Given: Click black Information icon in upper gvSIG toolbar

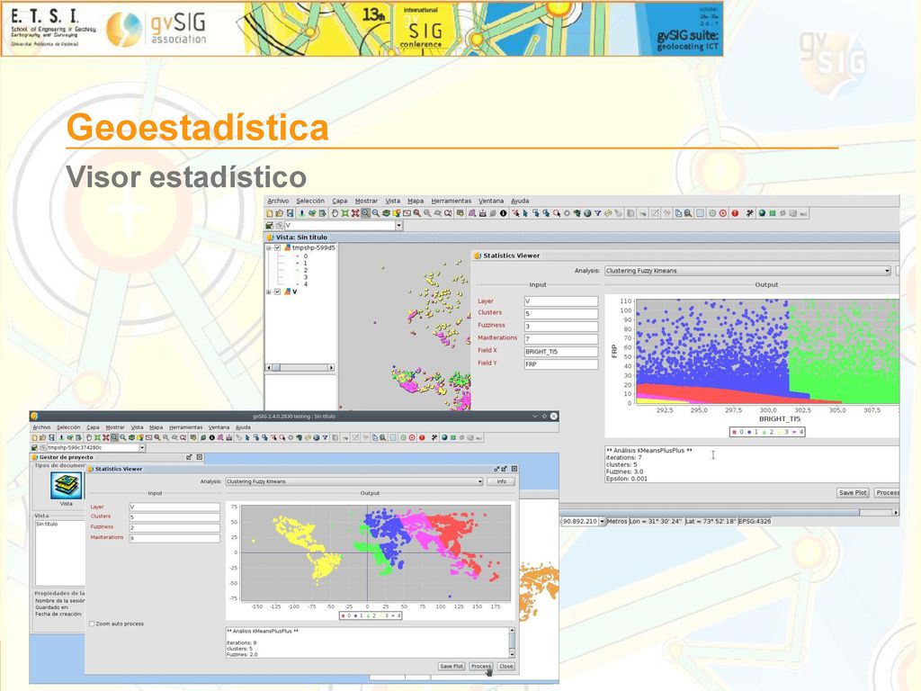Looking at the screenshot, I should coord(504,213).
